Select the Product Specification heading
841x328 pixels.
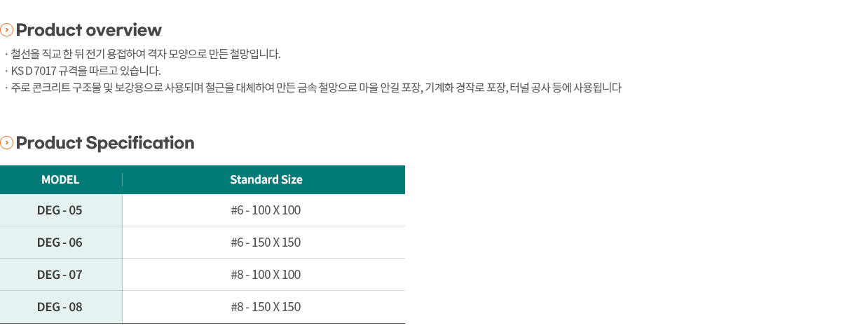(104, 143)
